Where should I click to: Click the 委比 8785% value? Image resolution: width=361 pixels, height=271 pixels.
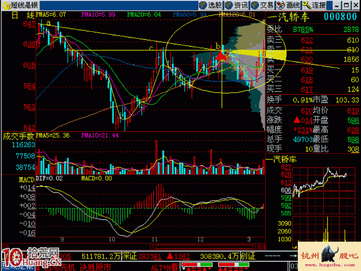303,29
